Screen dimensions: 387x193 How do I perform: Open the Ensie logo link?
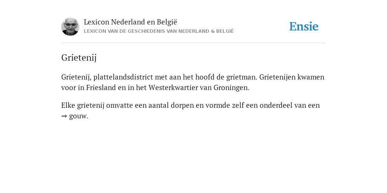(x=304, y=26)
